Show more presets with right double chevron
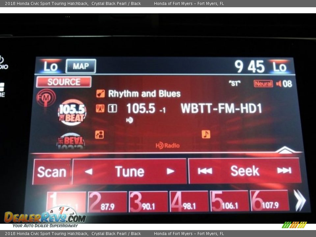The height and width of the screenshot is (237, 316). click(300, 200)
